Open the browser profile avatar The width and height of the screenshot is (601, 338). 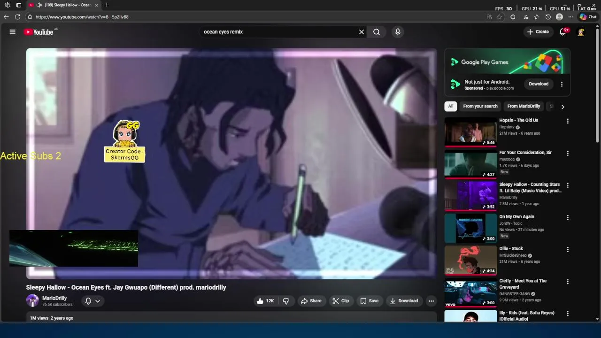click(x=559, y=17)
